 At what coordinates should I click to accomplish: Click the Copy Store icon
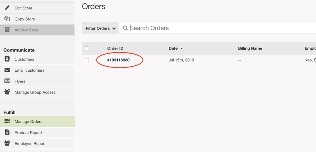(7, 19)
